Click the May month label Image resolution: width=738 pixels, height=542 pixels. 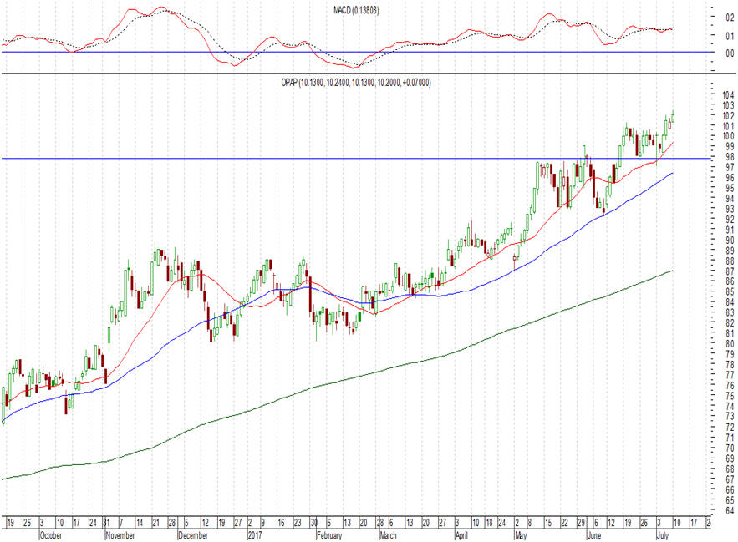521,535
